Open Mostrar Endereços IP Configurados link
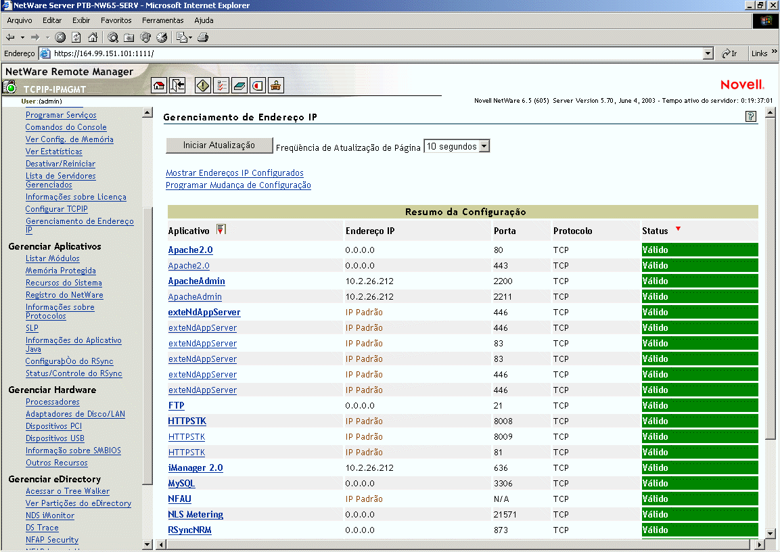Screen dimensions: 780x552 [x=235, y=173]
